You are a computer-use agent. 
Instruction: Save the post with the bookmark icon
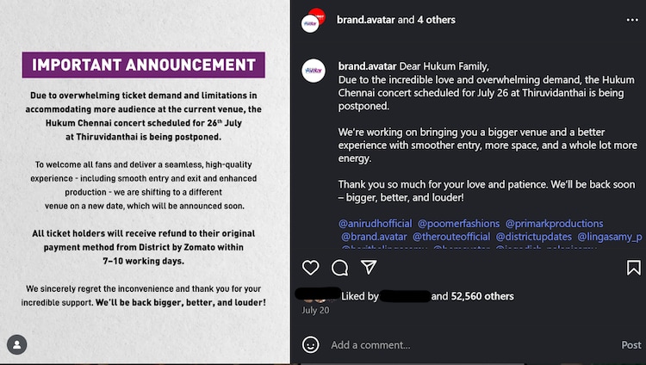[x=634, y=268]
